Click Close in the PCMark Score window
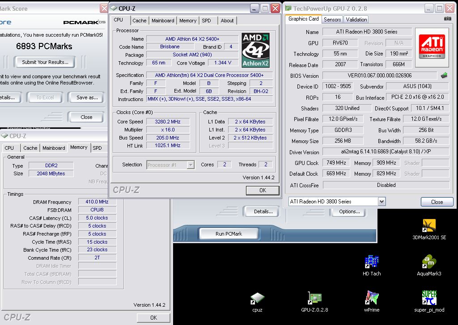 (86, 117)
